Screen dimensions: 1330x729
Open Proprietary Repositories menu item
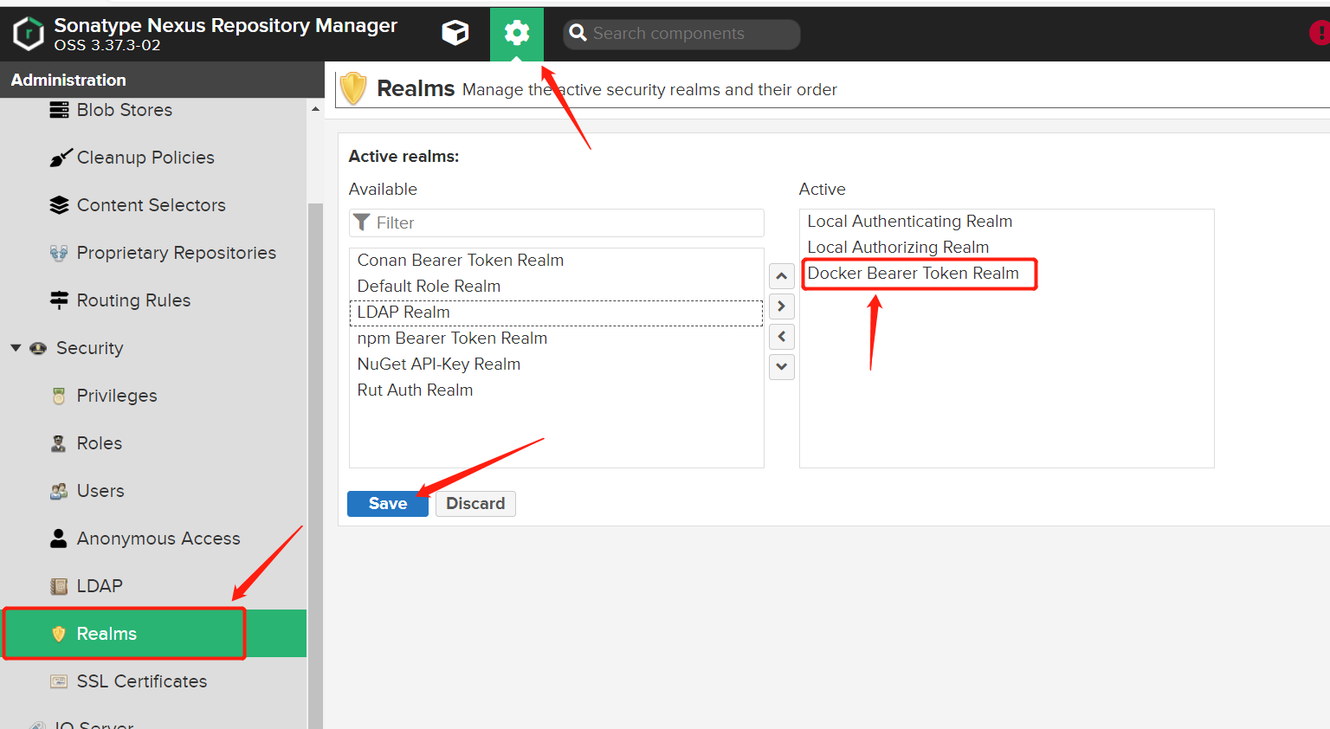pos(176,253)
